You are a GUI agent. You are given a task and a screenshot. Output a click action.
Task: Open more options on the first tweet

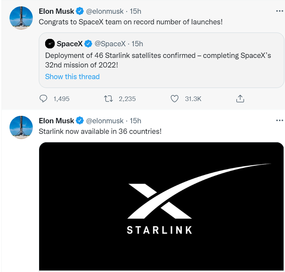tap(279, 11)
